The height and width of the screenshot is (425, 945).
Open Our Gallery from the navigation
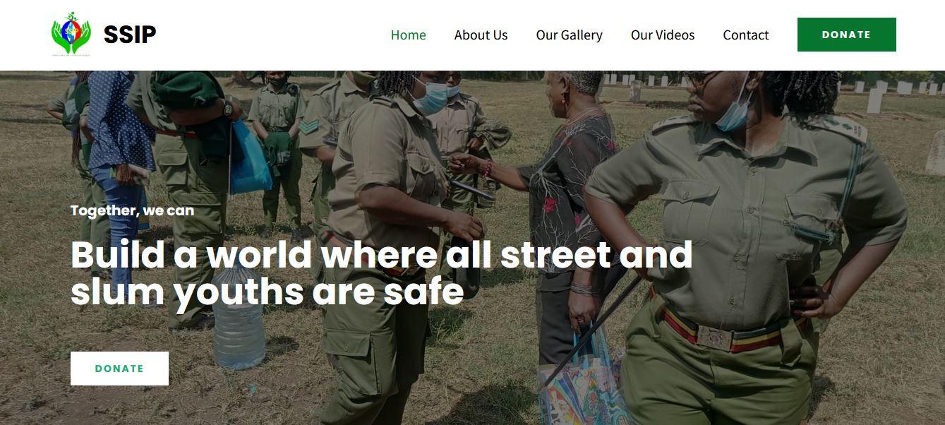[x=569, y=35]
